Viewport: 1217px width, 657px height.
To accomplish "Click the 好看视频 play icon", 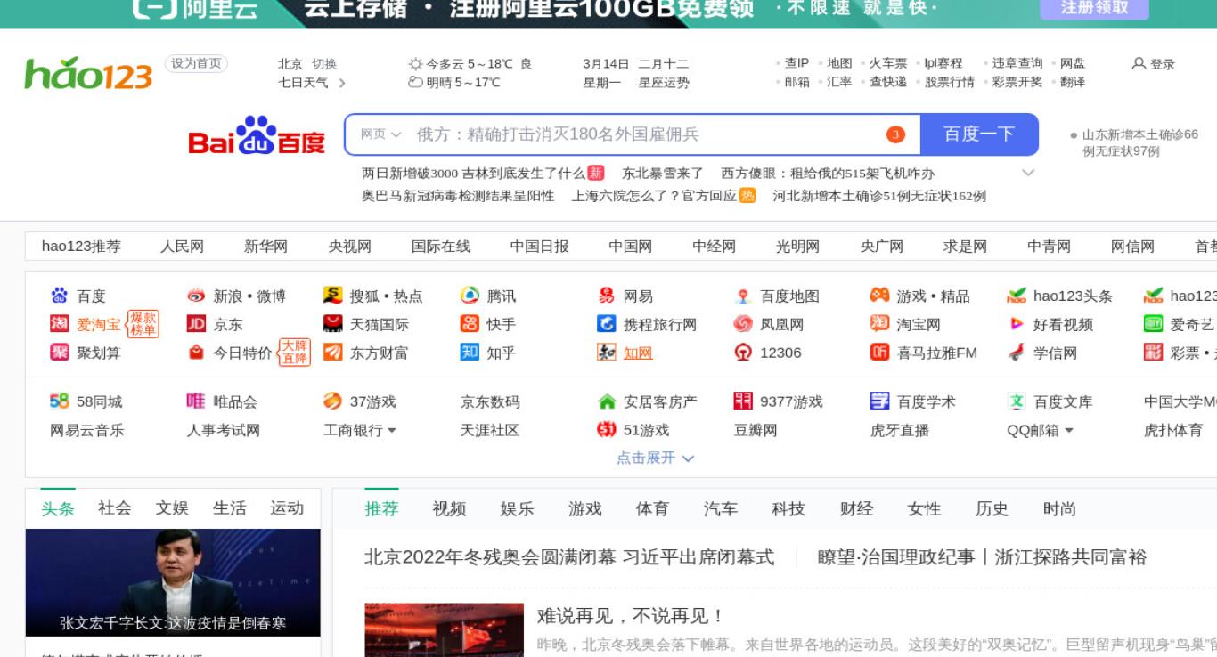I will click(1016, 324).
